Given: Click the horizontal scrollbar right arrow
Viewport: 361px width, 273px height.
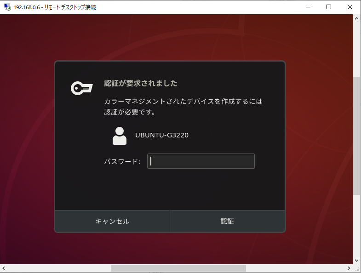Looking at the screenshot, I should tap(349, 268).
